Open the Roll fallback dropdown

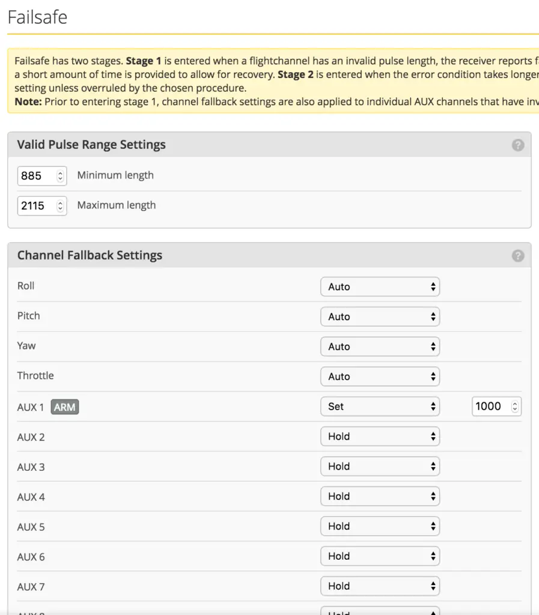point(380,286)
